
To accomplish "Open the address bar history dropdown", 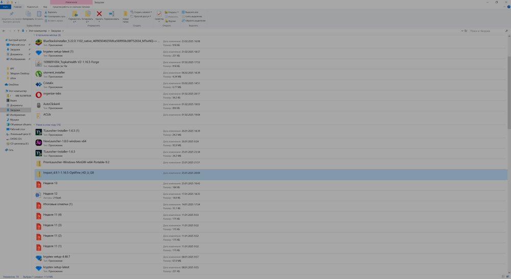I will pyautogui.click(x=462, y=31).
